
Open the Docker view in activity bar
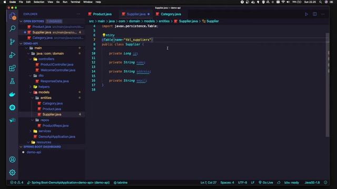click(12, 94)
